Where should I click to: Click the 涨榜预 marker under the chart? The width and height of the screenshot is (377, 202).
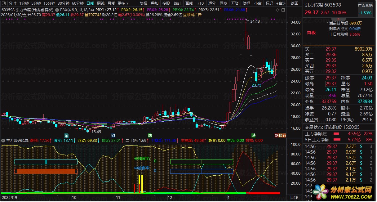(x=280, y=136)
